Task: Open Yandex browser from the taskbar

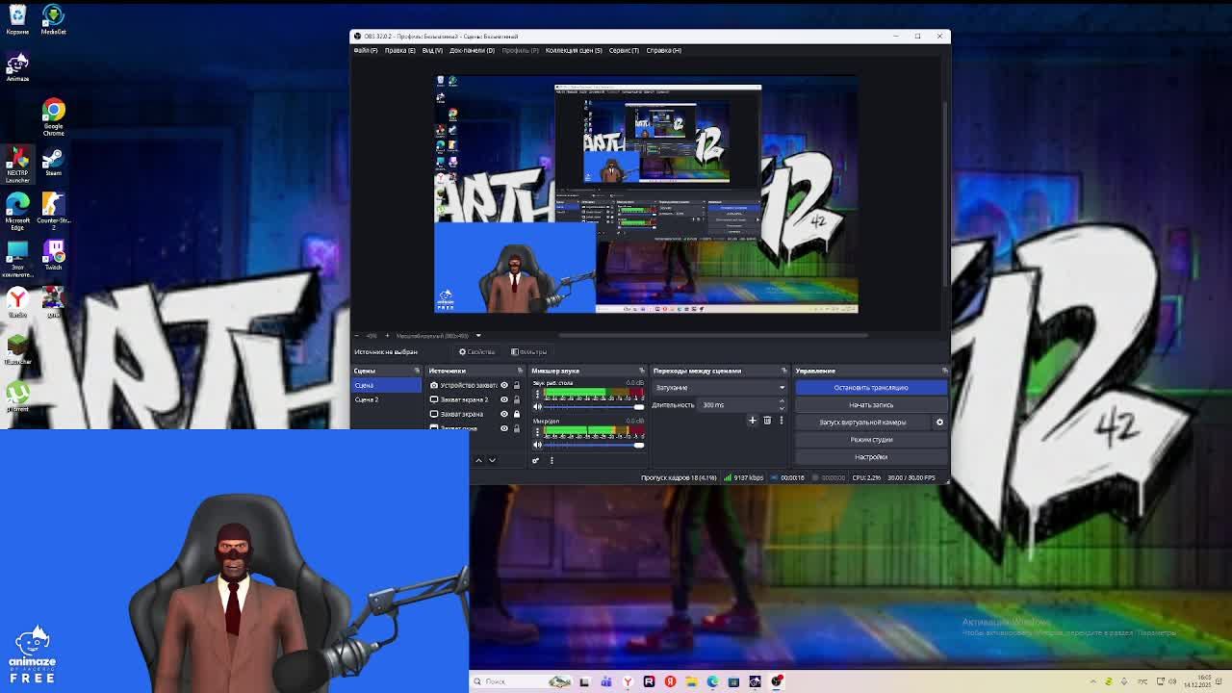Action: (628, 681)
